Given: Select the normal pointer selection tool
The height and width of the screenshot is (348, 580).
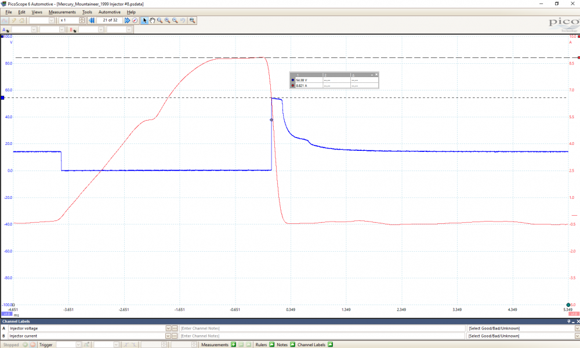Looking at the screenshot, I should click(145, 20).
